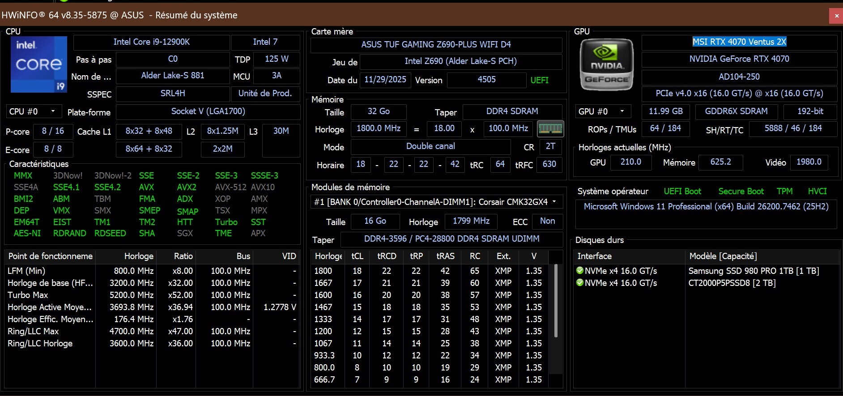
Task: Click the Secure Boot indicator
Action: click(x=741, y=192)
